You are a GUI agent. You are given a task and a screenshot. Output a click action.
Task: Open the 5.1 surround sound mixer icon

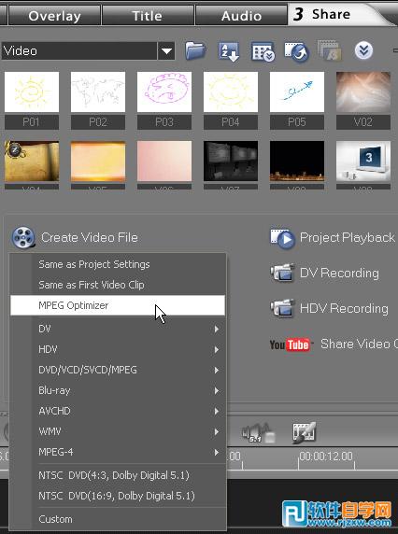coord(258,433)
